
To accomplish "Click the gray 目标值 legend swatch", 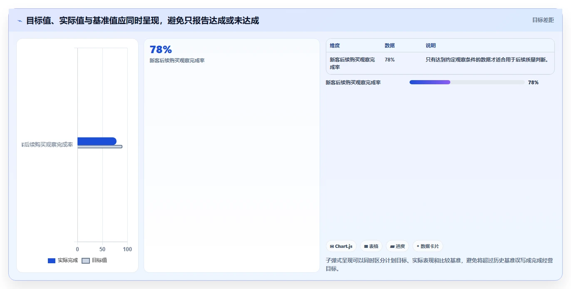I will tap(85, 261).
